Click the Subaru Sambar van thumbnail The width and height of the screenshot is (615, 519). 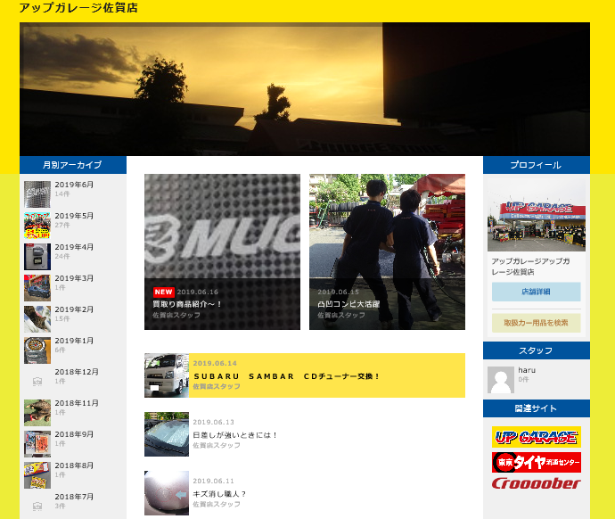[x=167, y=375]
